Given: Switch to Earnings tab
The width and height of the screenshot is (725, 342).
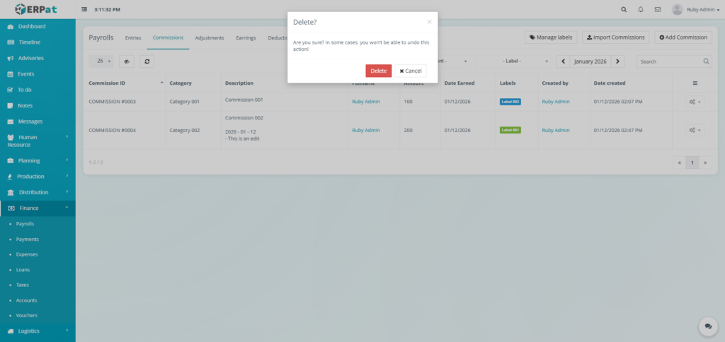Looking at the screenshot, I should coord(246,38).
